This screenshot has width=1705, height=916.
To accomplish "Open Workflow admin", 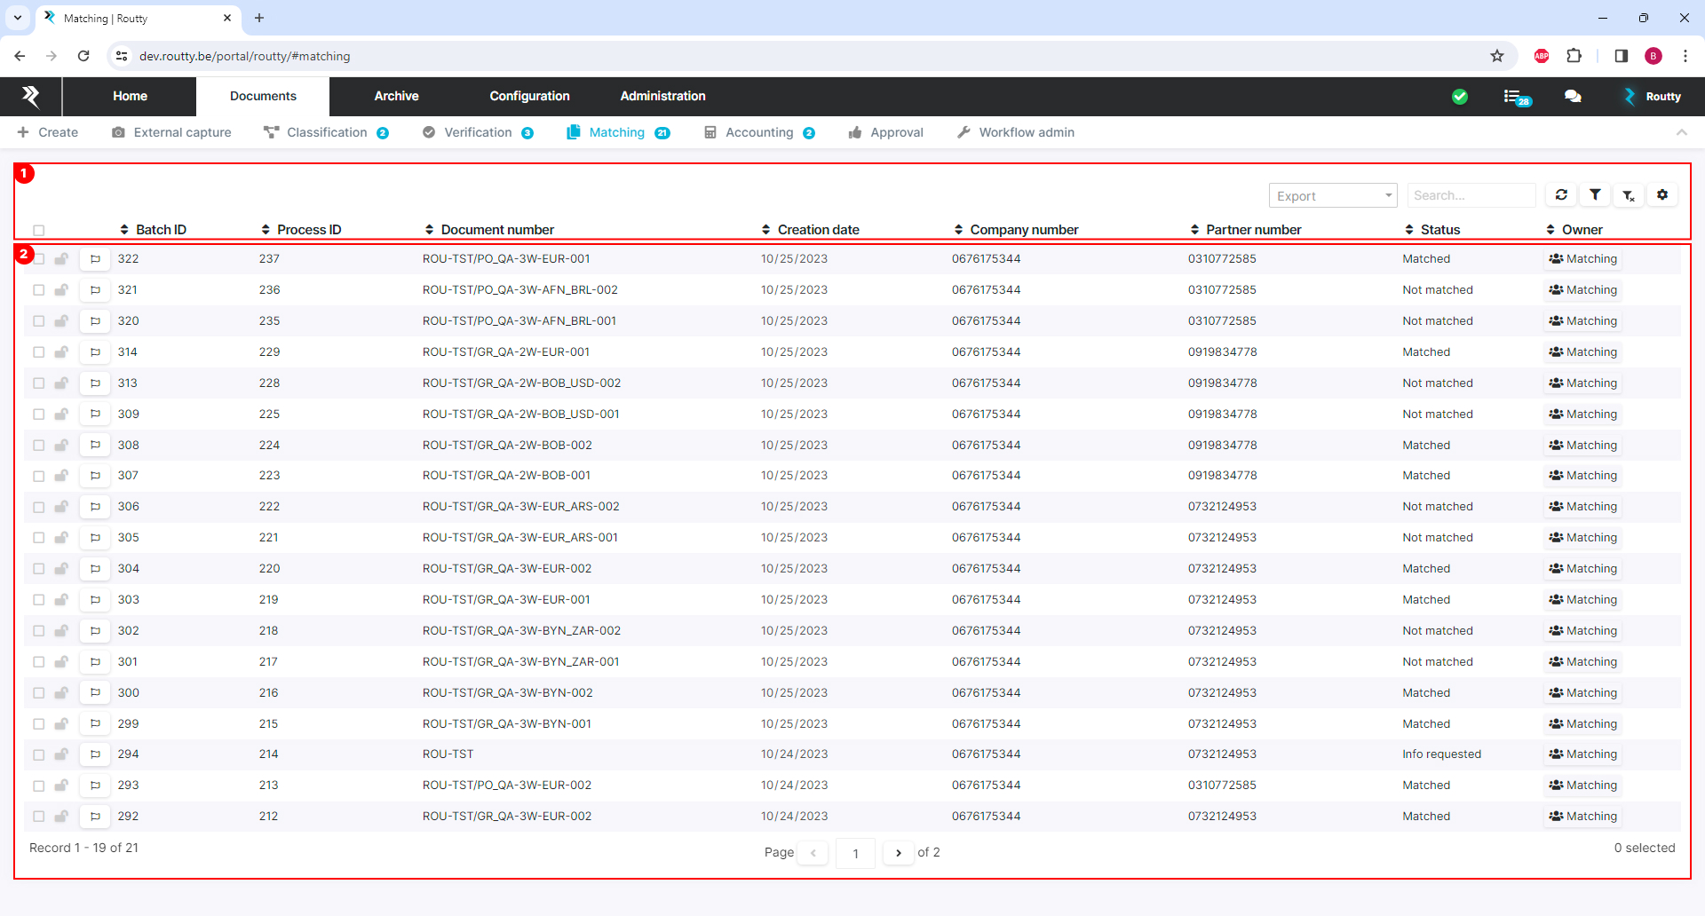I will [x=1015, y=132].
